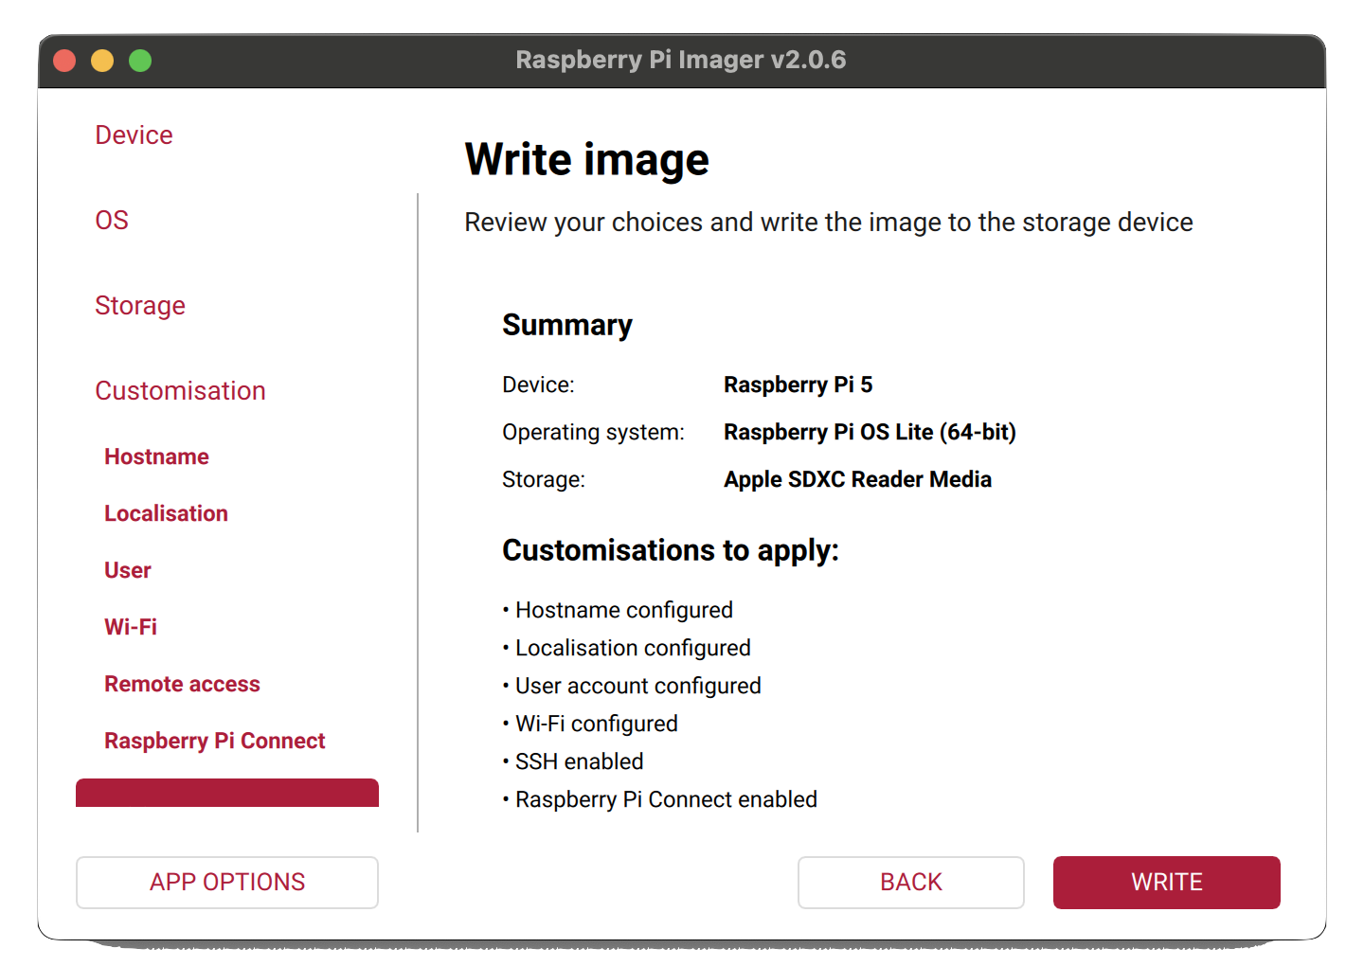1364x966 pixels.
Task: Open the Storage selection step
Action: 140,305
